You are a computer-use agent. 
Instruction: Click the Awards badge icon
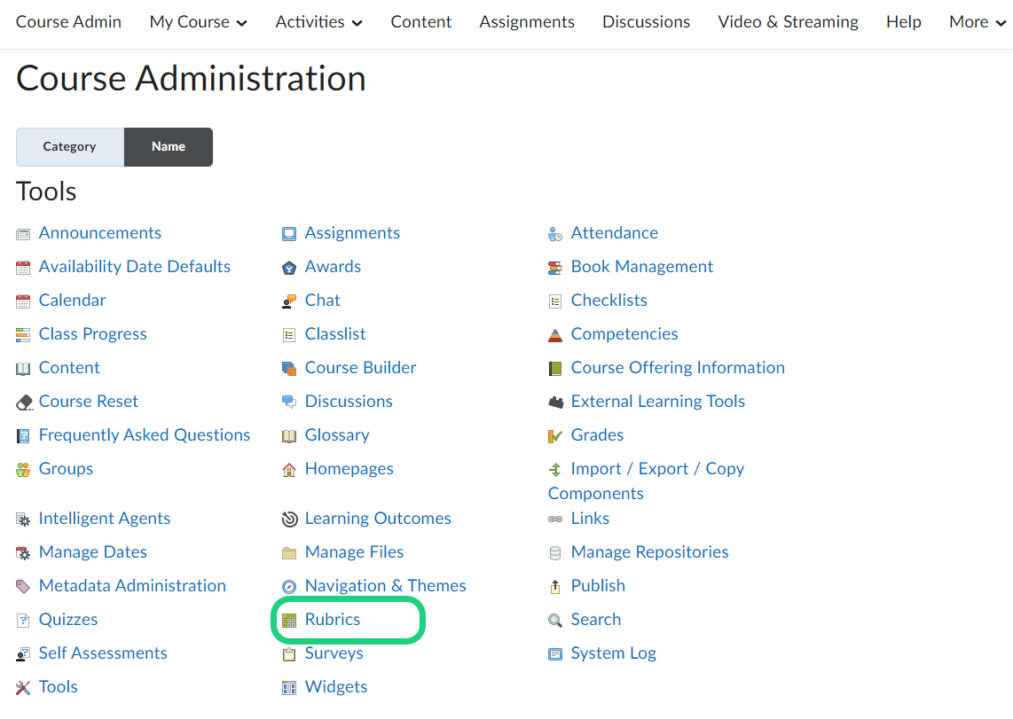tap(289, 268)
